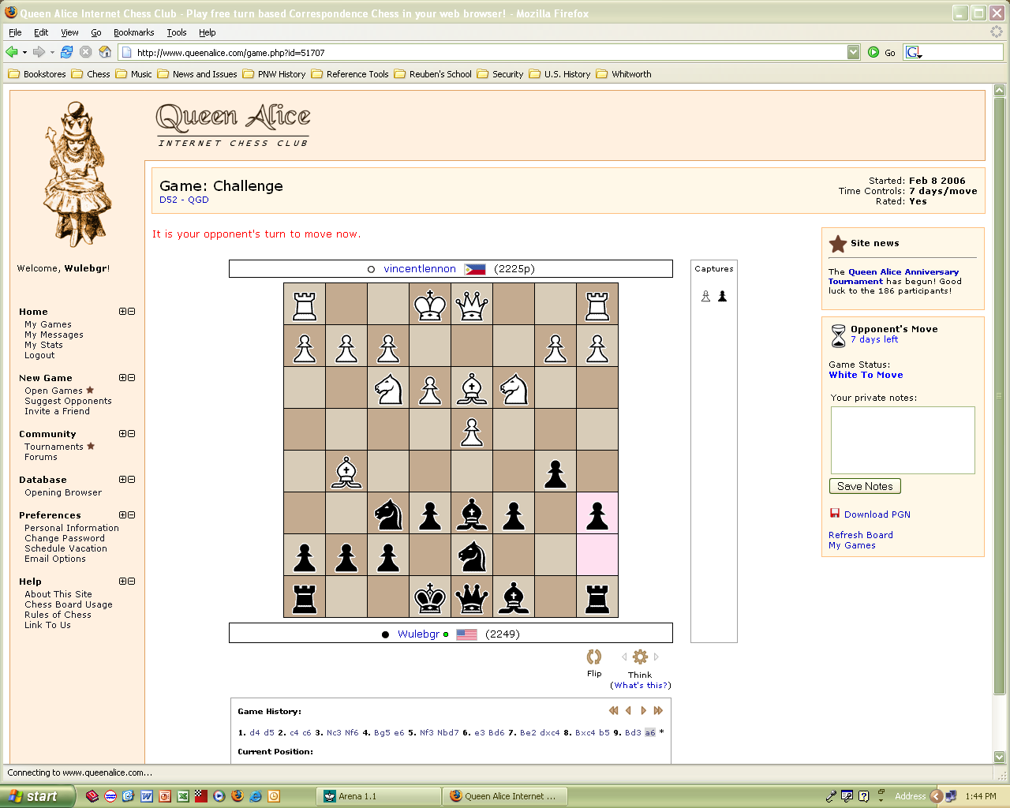Click the What's this? link
This screenshot has height=808, width=1010.
coord(641,685)
